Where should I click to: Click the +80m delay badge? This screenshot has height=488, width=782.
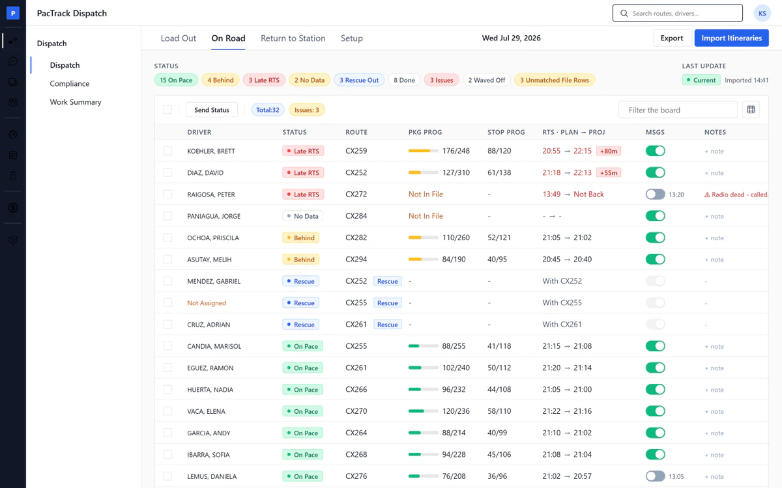point(609,151)
